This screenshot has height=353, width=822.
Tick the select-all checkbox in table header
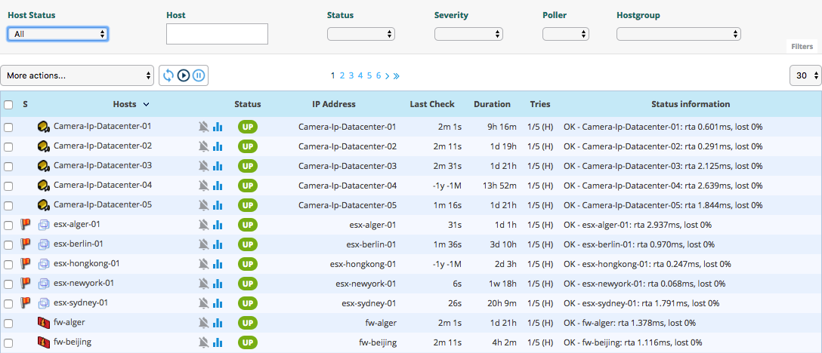(8, 105)
